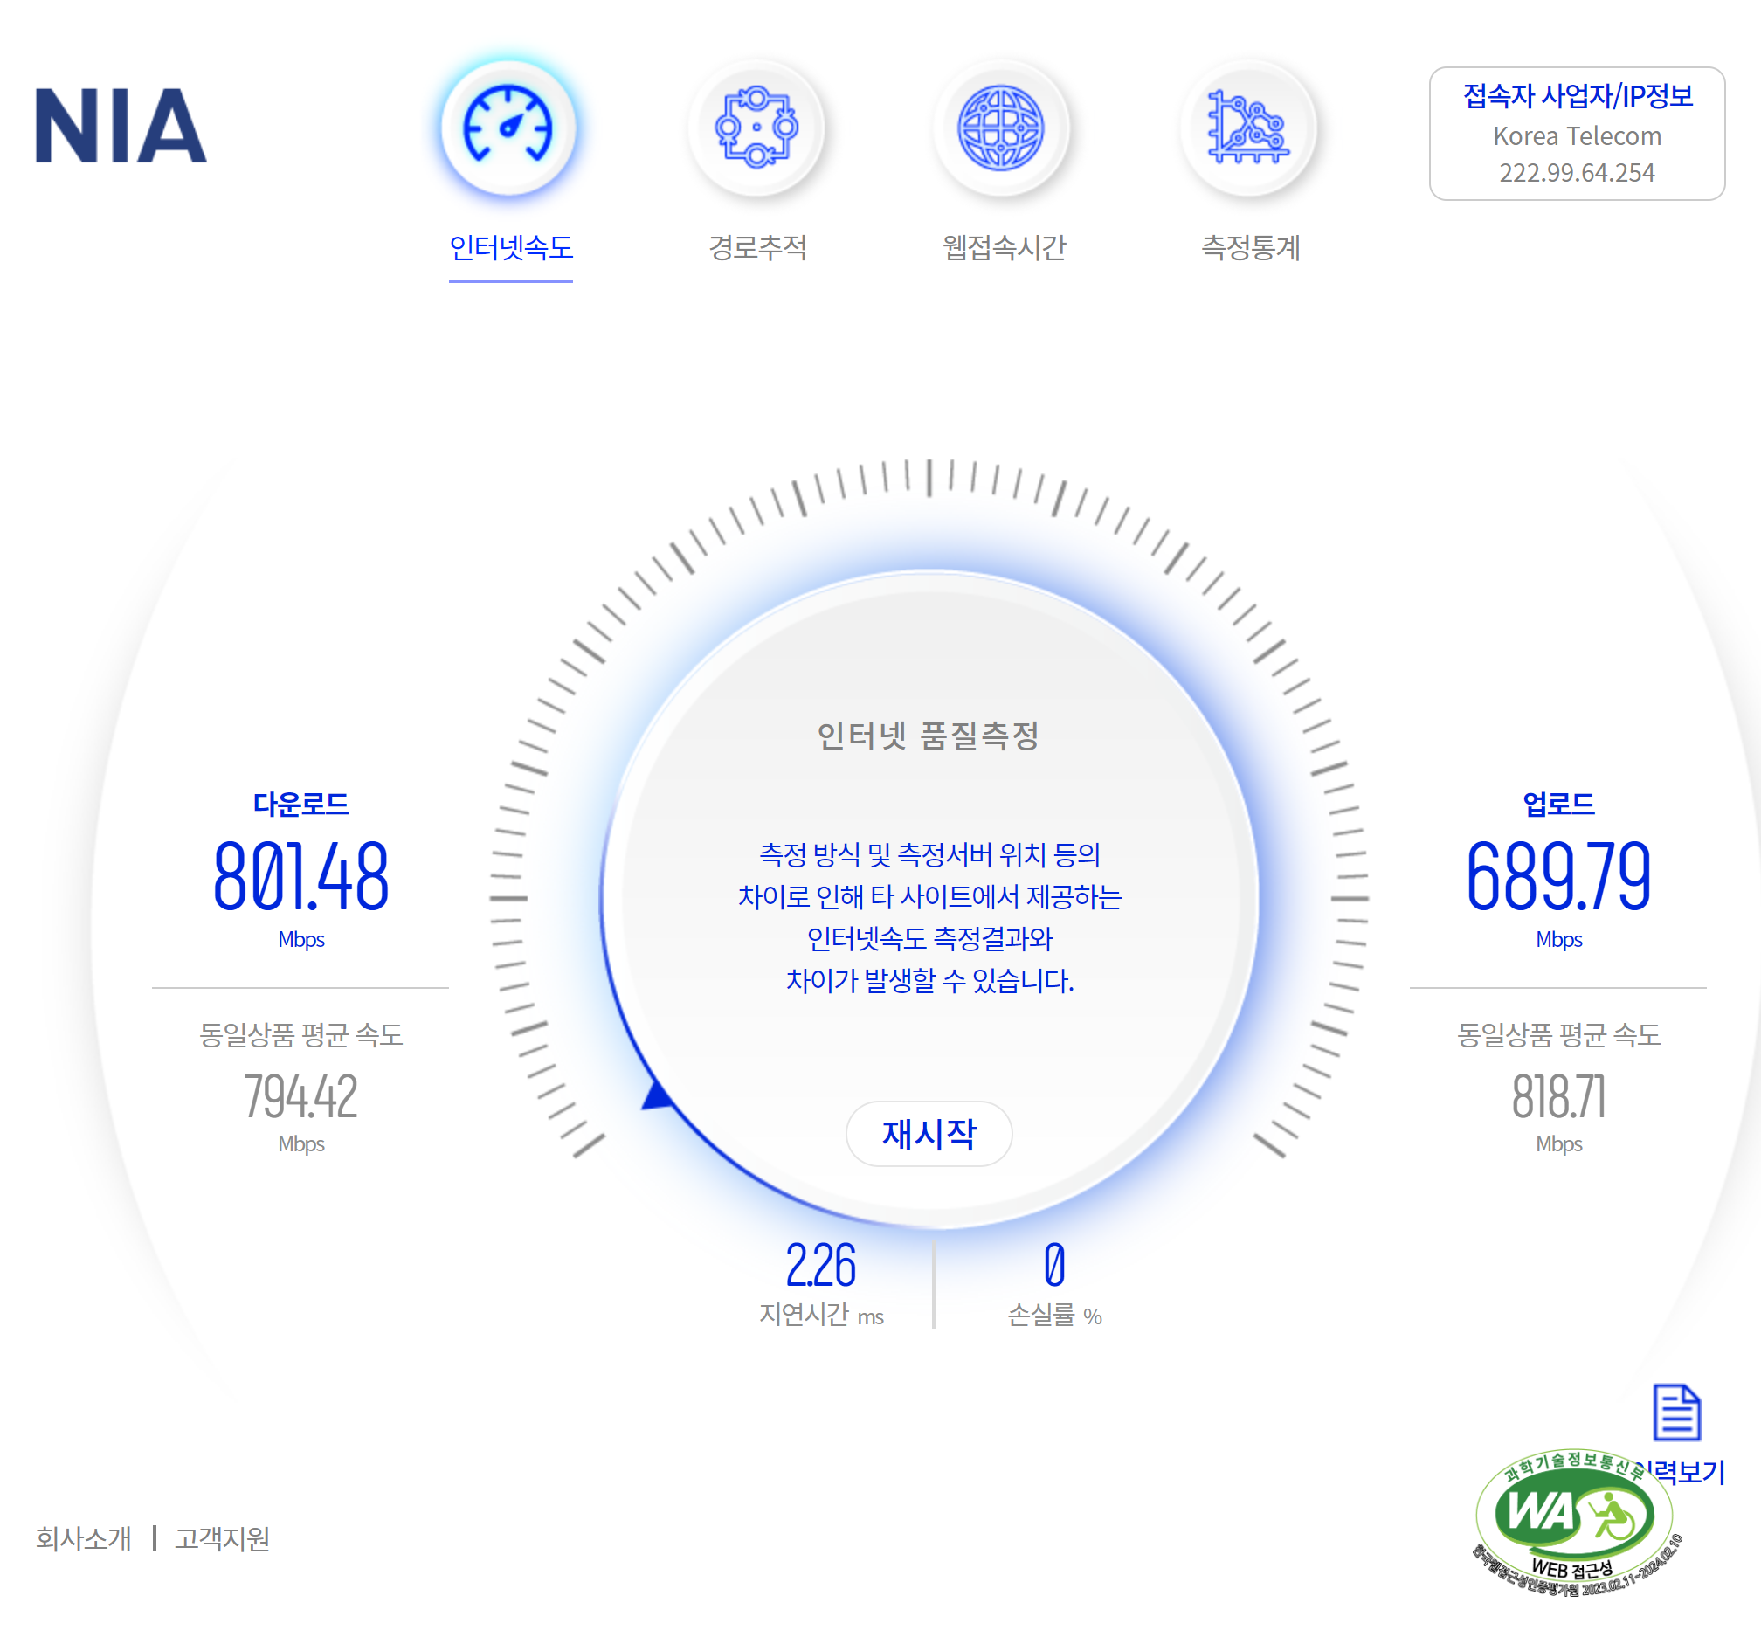Image resolution: width=1761 pixels, height=1651 pixels.
Task: Click the 접속자 사업자/IP정보 box
Action: point(1576,134)
